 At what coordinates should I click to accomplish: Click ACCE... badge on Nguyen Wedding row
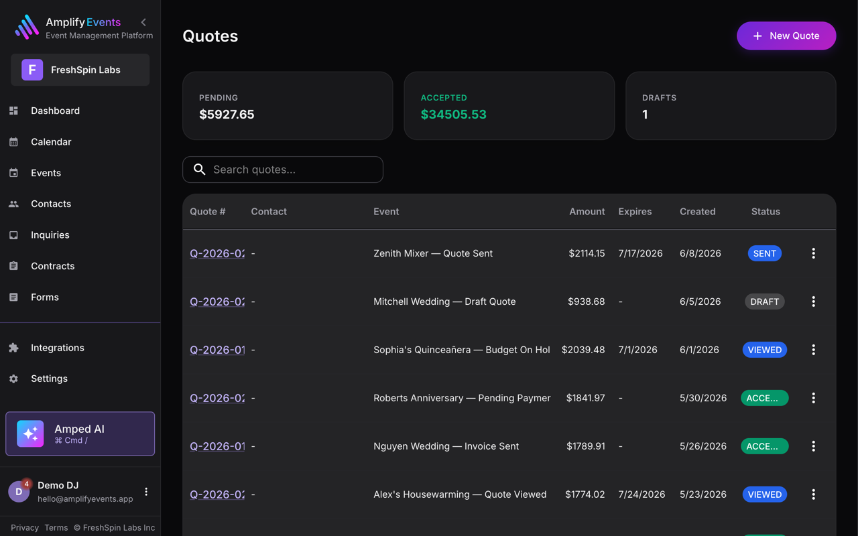[765, 446]
